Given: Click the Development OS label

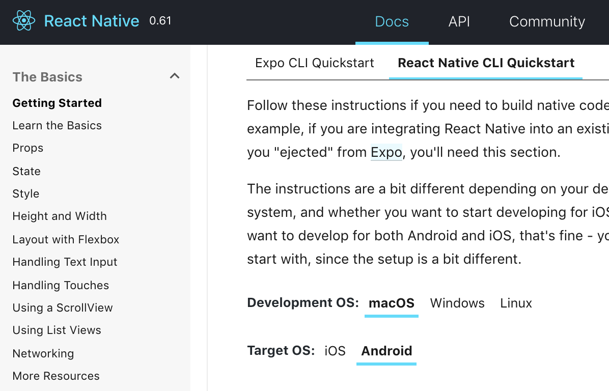Looking at the screenshot, I should pyautogui.click(x=303, y=303).
